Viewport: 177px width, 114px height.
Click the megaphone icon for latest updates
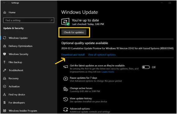[65, 67]
